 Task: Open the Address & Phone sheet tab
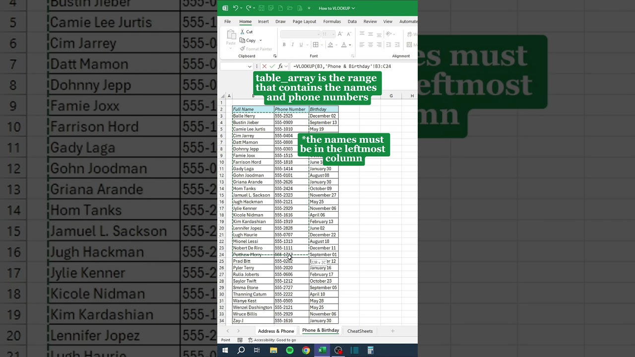[276, 331]
